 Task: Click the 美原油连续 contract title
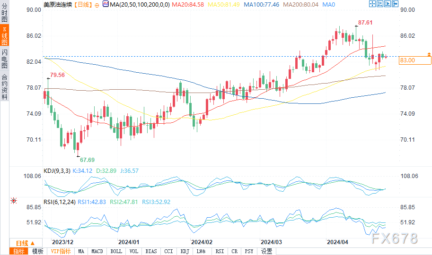pos(58,5)
